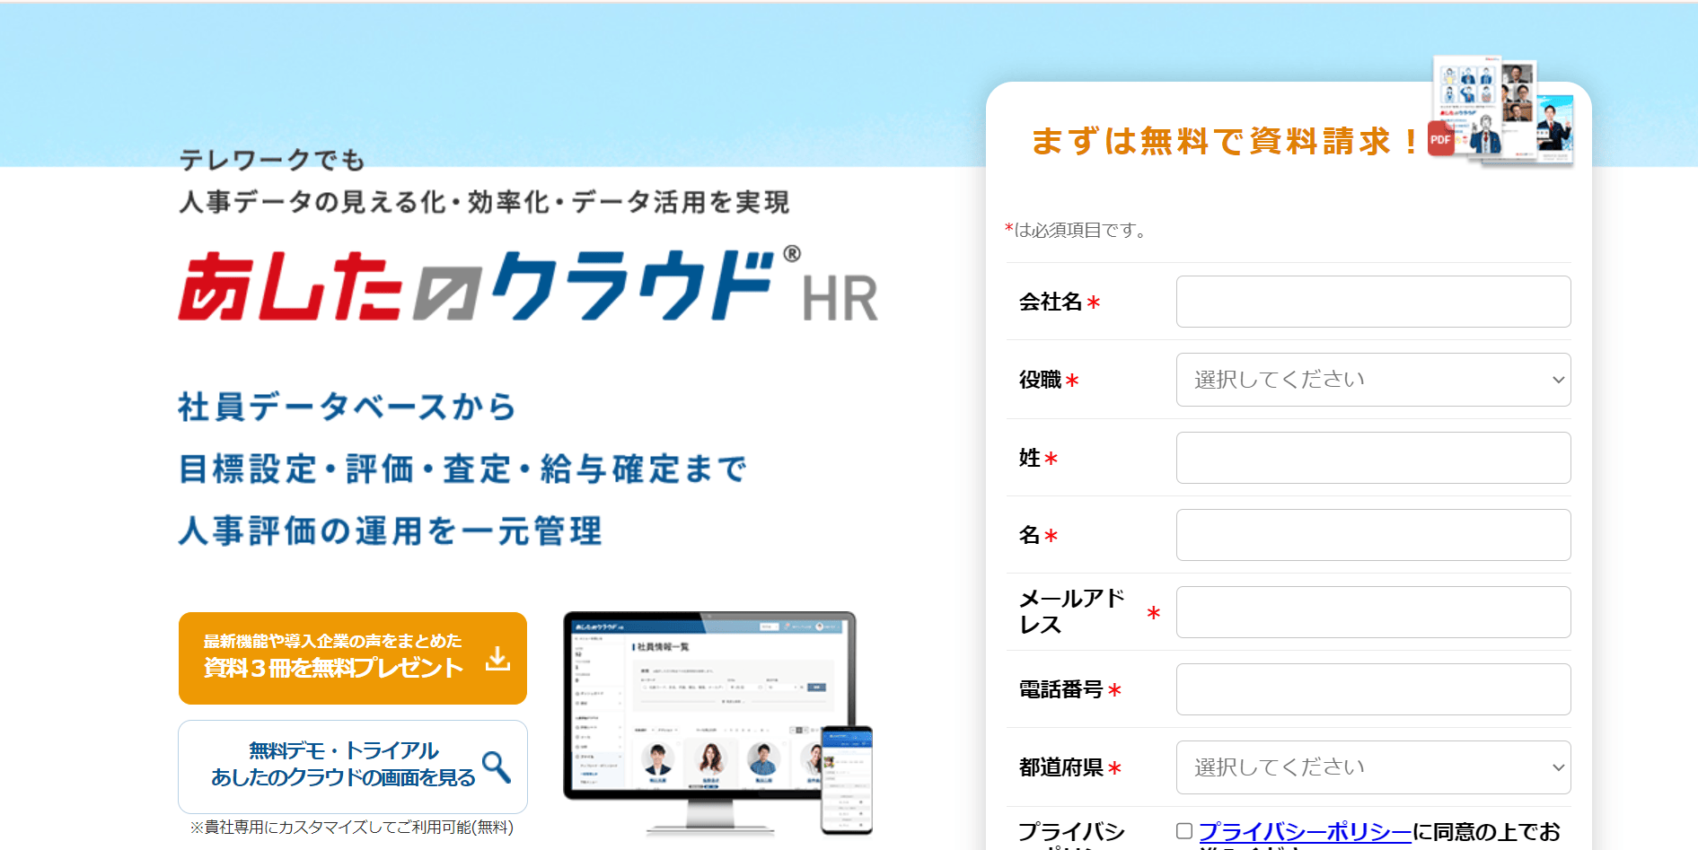Click the *は必須項目です note
Image resolution: width=1698 pixels, height=850 pixels.
point(1077,231)
